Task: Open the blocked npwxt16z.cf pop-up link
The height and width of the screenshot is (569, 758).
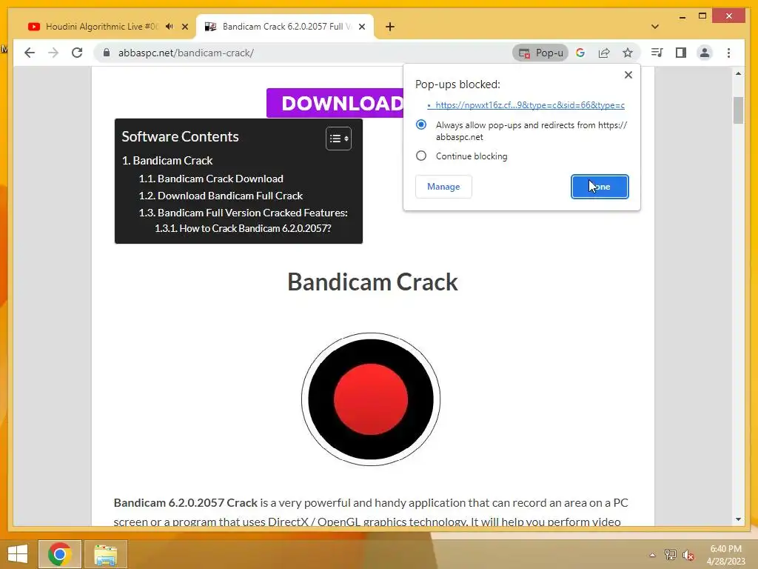Action: (x=530, y=105)
